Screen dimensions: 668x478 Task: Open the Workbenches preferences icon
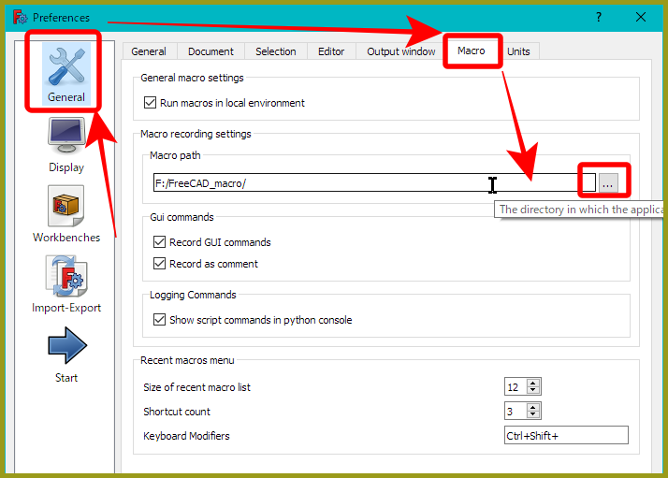coord(65,212)
